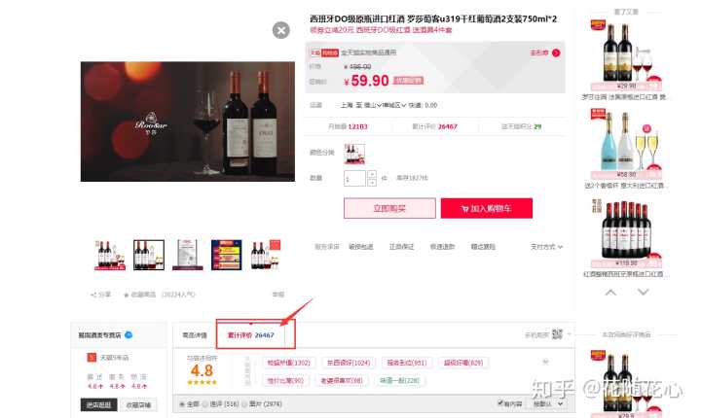Click the share icon below the thumbnails
This screenshot has height=418, width=701.
tap(93, 295)
